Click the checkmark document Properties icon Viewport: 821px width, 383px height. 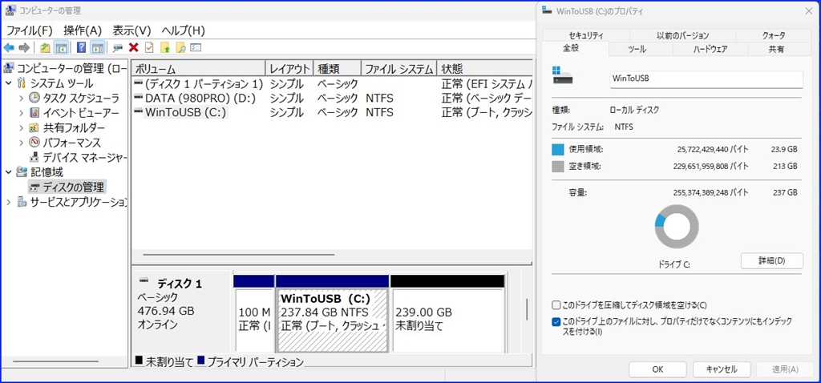tap(149, 47)
